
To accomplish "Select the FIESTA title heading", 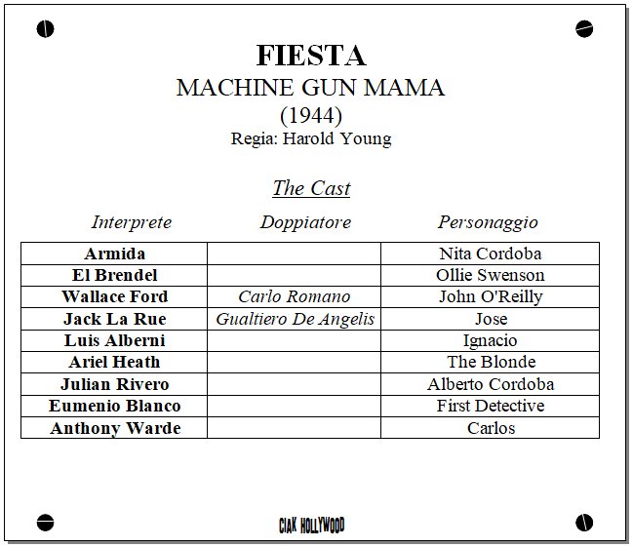I will point(311,55).
